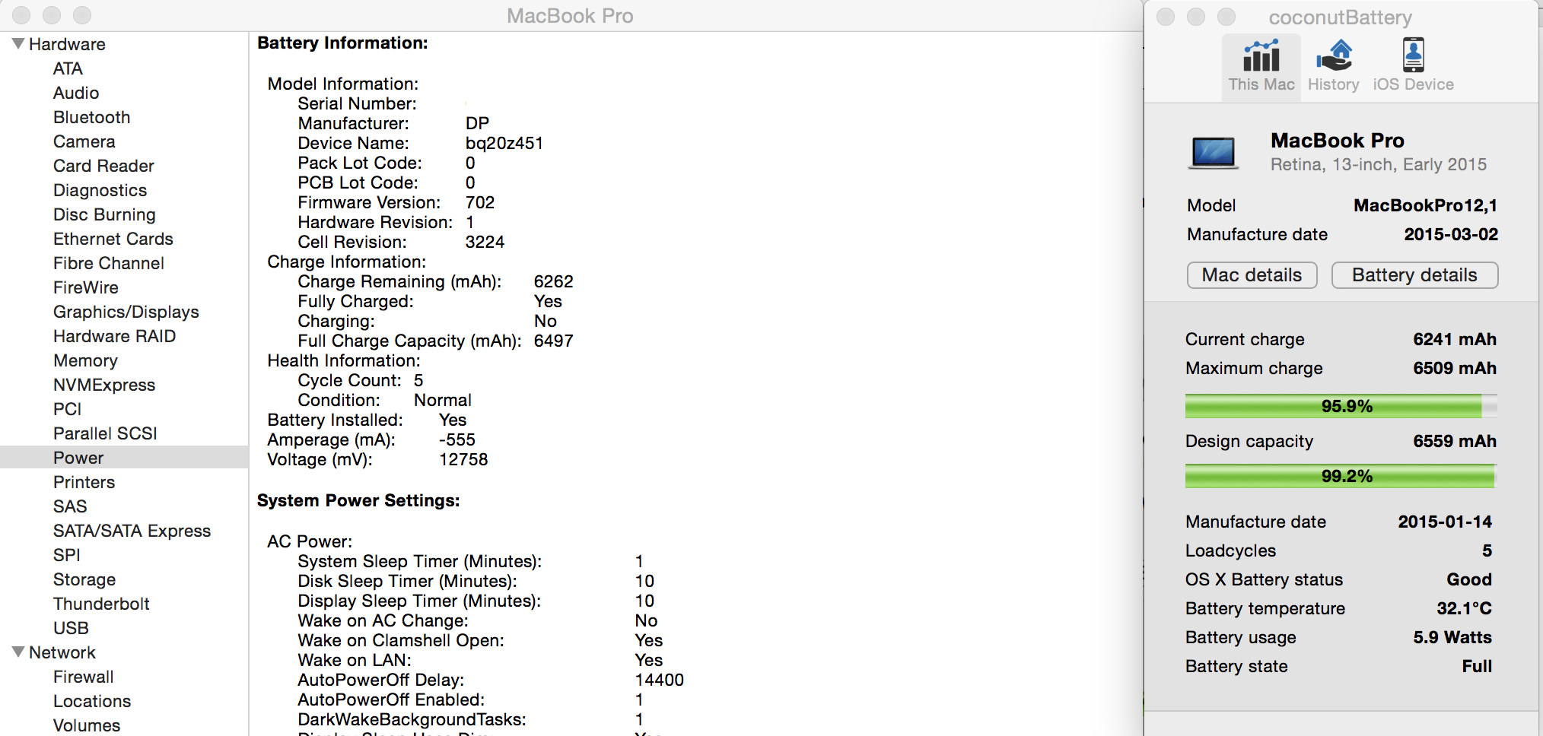Click the Amperage value -555
This screenshot has height=736, width=1543.
[x=457, y=439]
